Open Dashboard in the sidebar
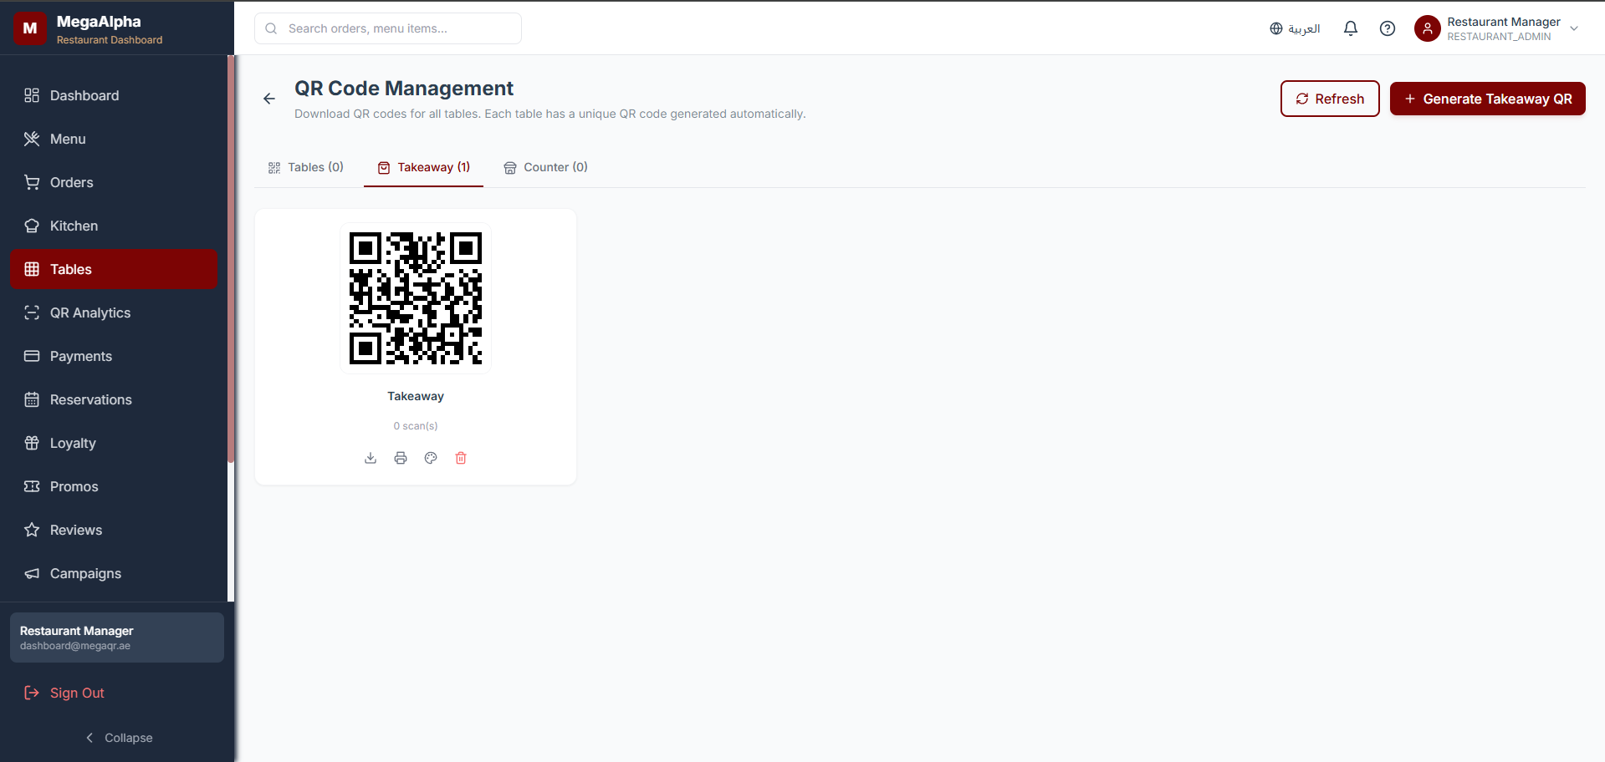This screenshot has height=762, width=1605. coord(114,95)
